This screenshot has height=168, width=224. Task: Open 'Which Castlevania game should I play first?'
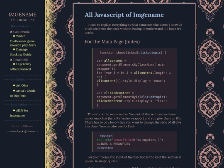[x=23, y=41]
